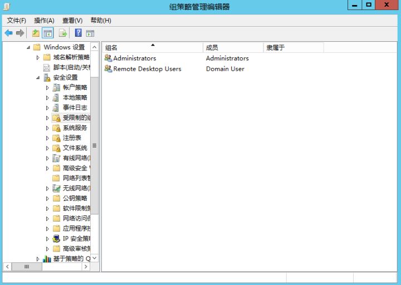The height and width of the screenshot is (285, 401).
Task: Open the 文件(F) menu
Action: pyautogui.click(x=16, y=21)
